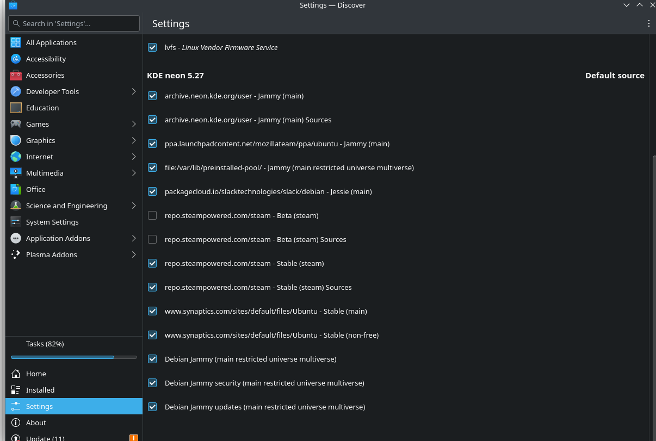Disable the mozillateam PPA source
The height and width of the screenshot is (441, 656).
click(152, 144)
